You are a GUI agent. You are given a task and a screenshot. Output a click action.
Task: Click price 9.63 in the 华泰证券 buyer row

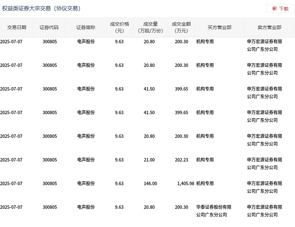click(119, 207)
